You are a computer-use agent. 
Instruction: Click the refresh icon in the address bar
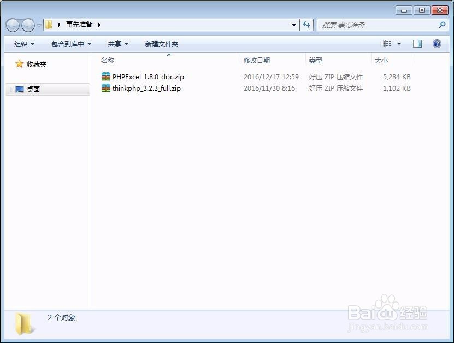click(x=306, y=25)
